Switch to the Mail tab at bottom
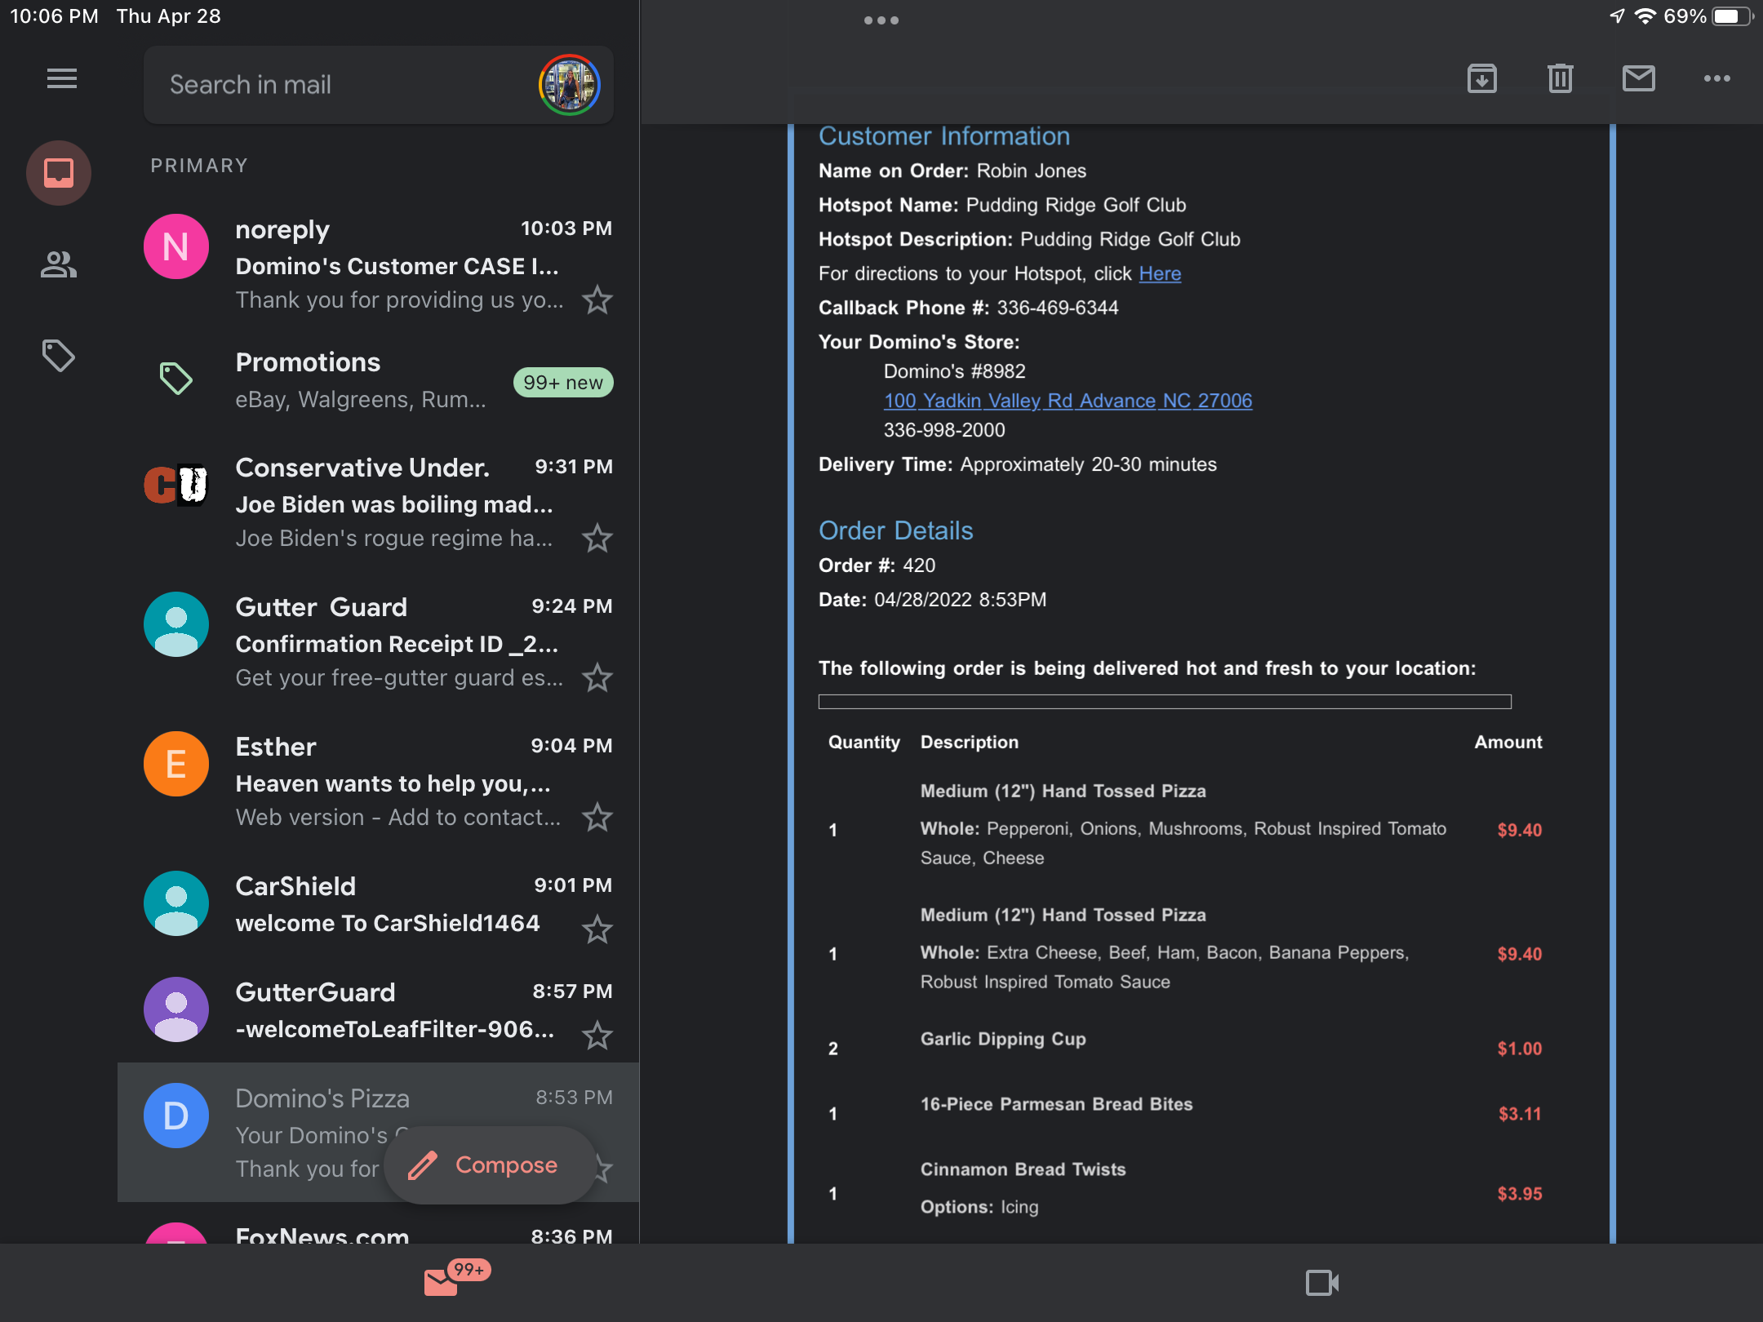The width and height of the screenshot is (1763, 1322). [x=442, y=1282]
